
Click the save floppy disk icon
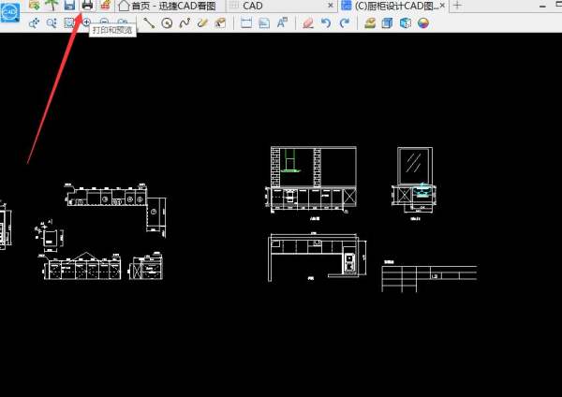tap(69, 6)
